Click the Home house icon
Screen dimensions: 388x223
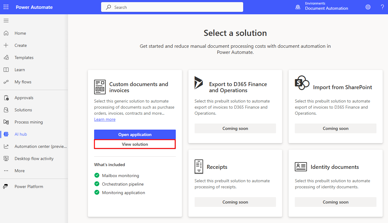6,33
